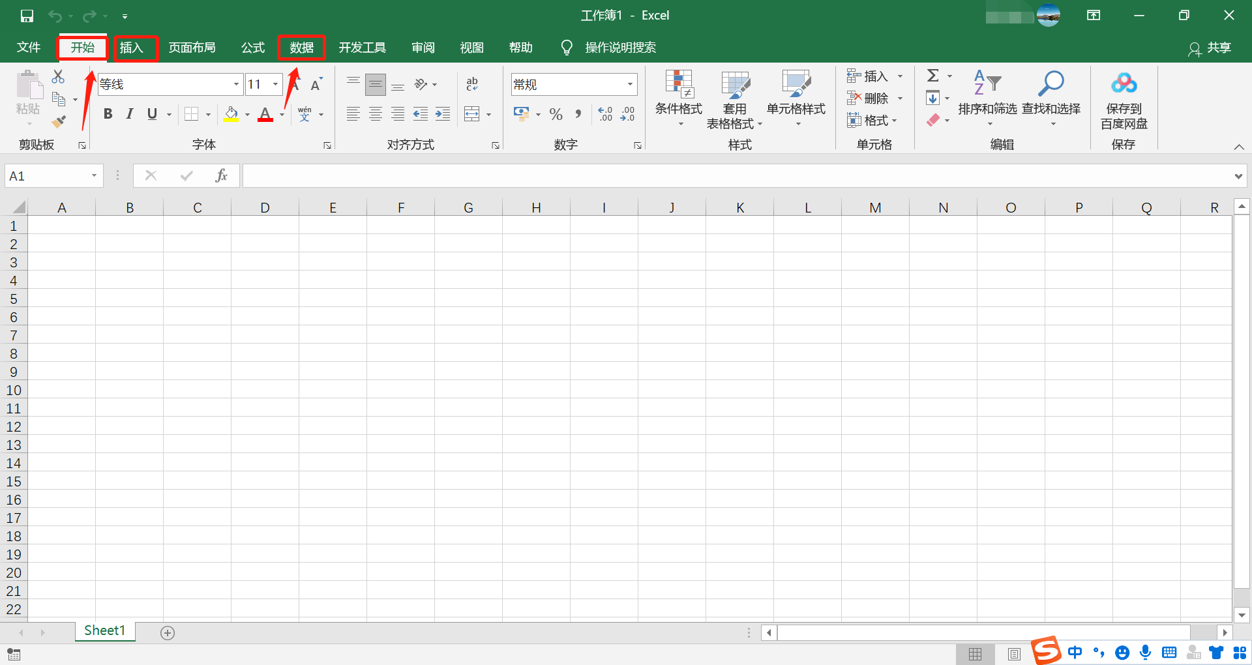Click the Save icon in quick access toolbar
This screenshot has height=665, width=1252.
[x=27, y=16]
